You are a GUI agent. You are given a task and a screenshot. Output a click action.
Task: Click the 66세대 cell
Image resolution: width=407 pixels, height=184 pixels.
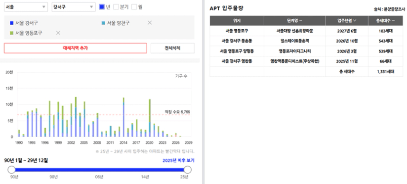385,61
